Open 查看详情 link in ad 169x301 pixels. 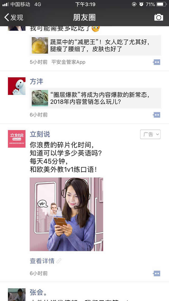(x=42, y=261)
